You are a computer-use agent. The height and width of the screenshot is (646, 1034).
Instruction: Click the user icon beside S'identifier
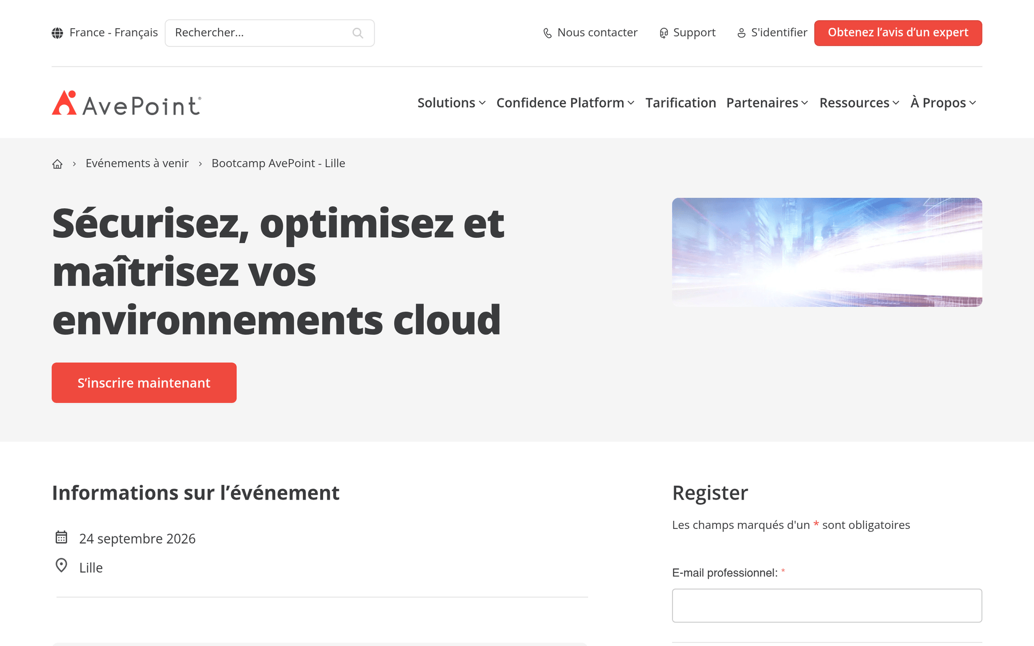click(741, 33)
